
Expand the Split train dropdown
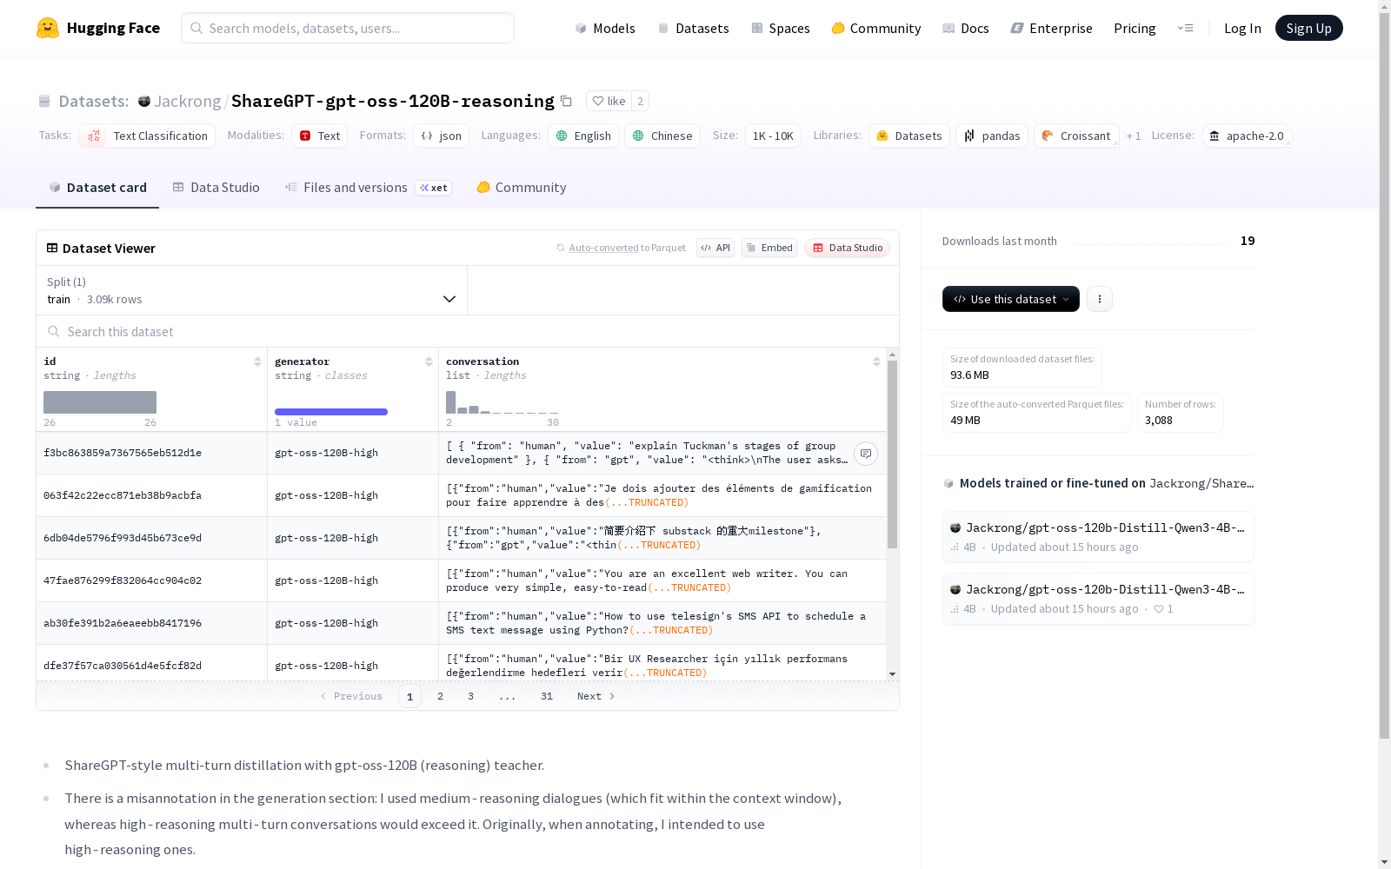point(252,290)
